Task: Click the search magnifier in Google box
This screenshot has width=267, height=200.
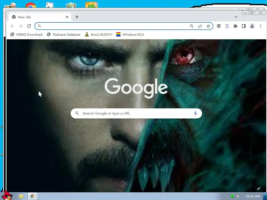Action: 77,113
